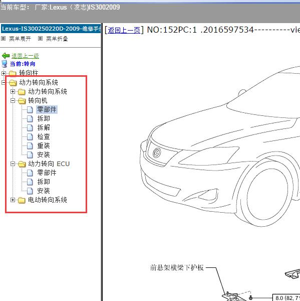Open 零部件 page under 转向机
The image size is (300, 301).
tap(47, 109)
